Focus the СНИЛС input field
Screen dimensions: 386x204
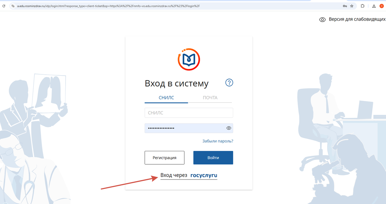[x=189, y=113]
